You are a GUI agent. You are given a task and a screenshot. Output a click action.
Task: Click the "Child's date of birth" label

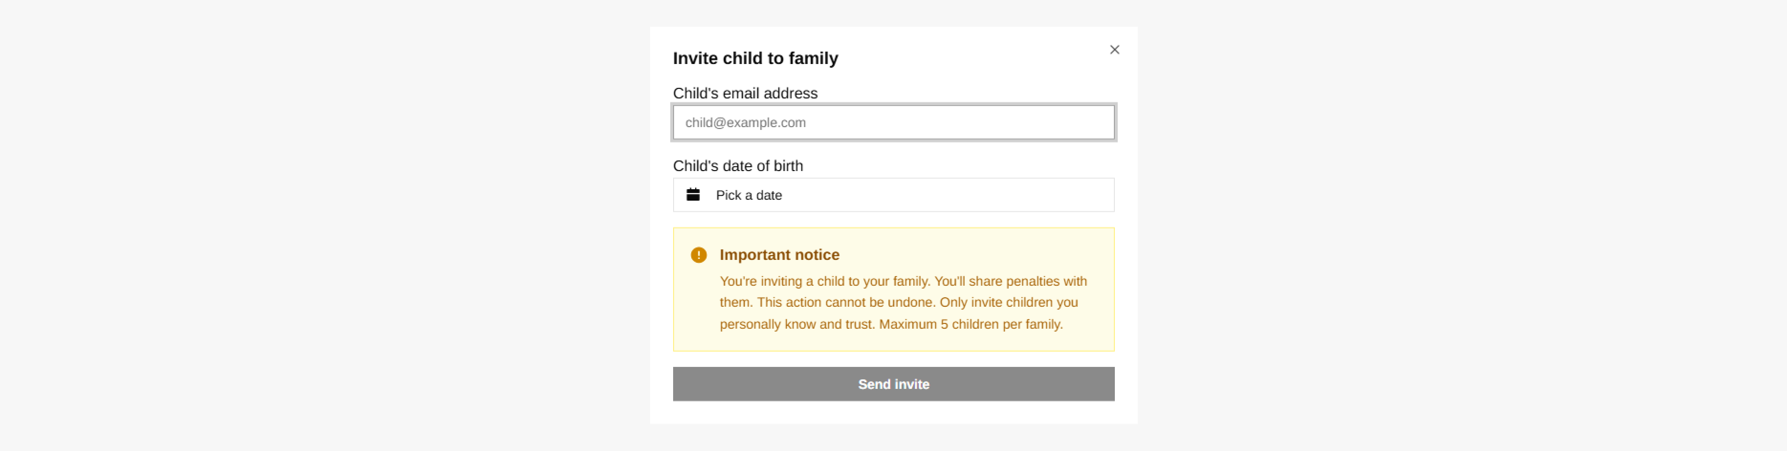pyautogui.click(x=738, y=166)
